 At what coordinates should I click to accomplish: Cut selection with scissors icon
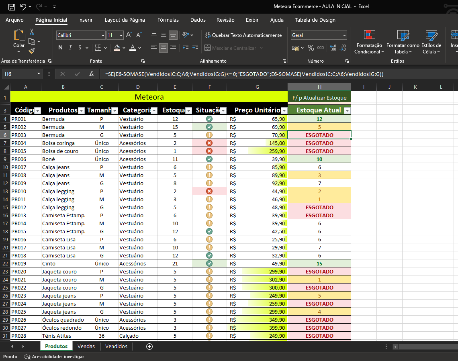click(x=32, y=32)
